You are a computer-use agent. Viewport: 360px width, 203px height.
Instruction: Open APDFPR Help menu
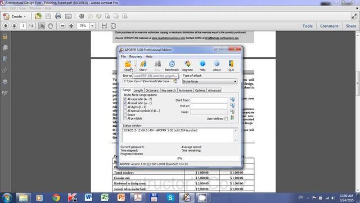(x=148, y=56)
